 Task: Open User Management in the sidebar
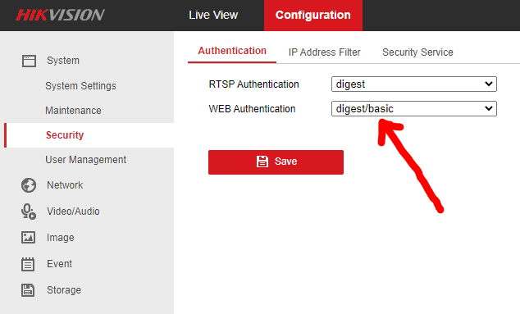[85, 160]
